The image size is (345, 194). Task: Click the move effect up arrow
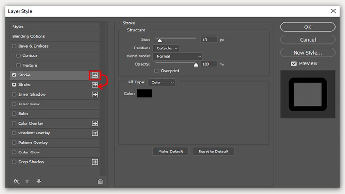click(28, 181)
